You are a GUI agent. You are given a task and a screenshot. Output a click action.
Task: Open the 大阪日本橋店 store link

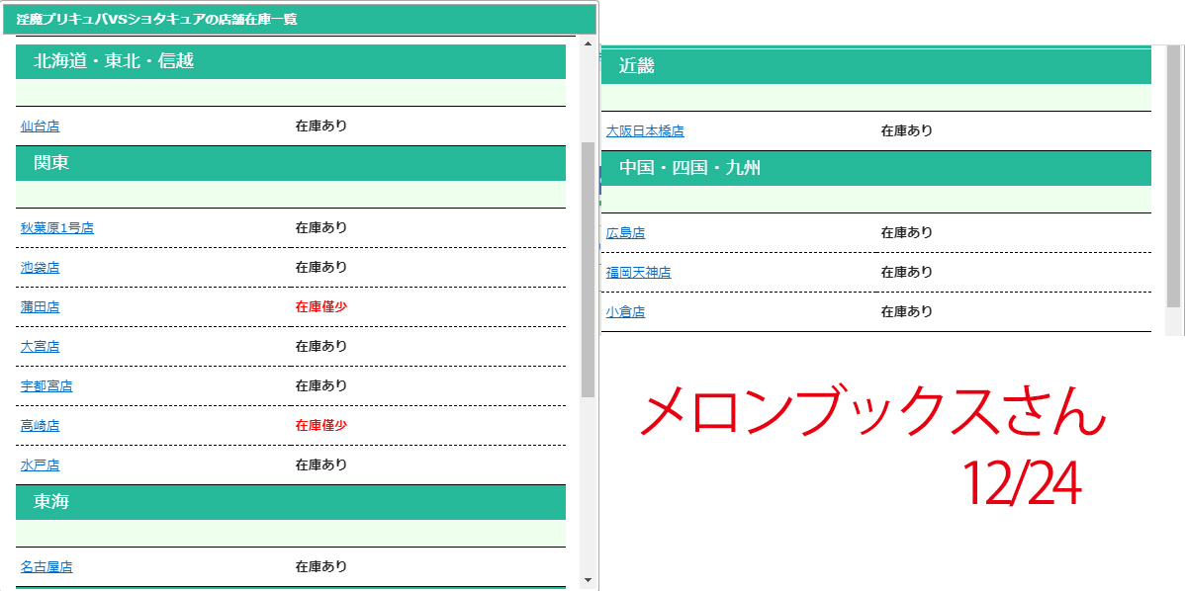(x=645, y=130)
